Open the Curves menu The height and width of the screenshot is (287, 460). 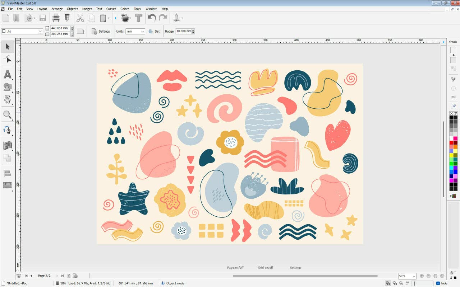111,9
